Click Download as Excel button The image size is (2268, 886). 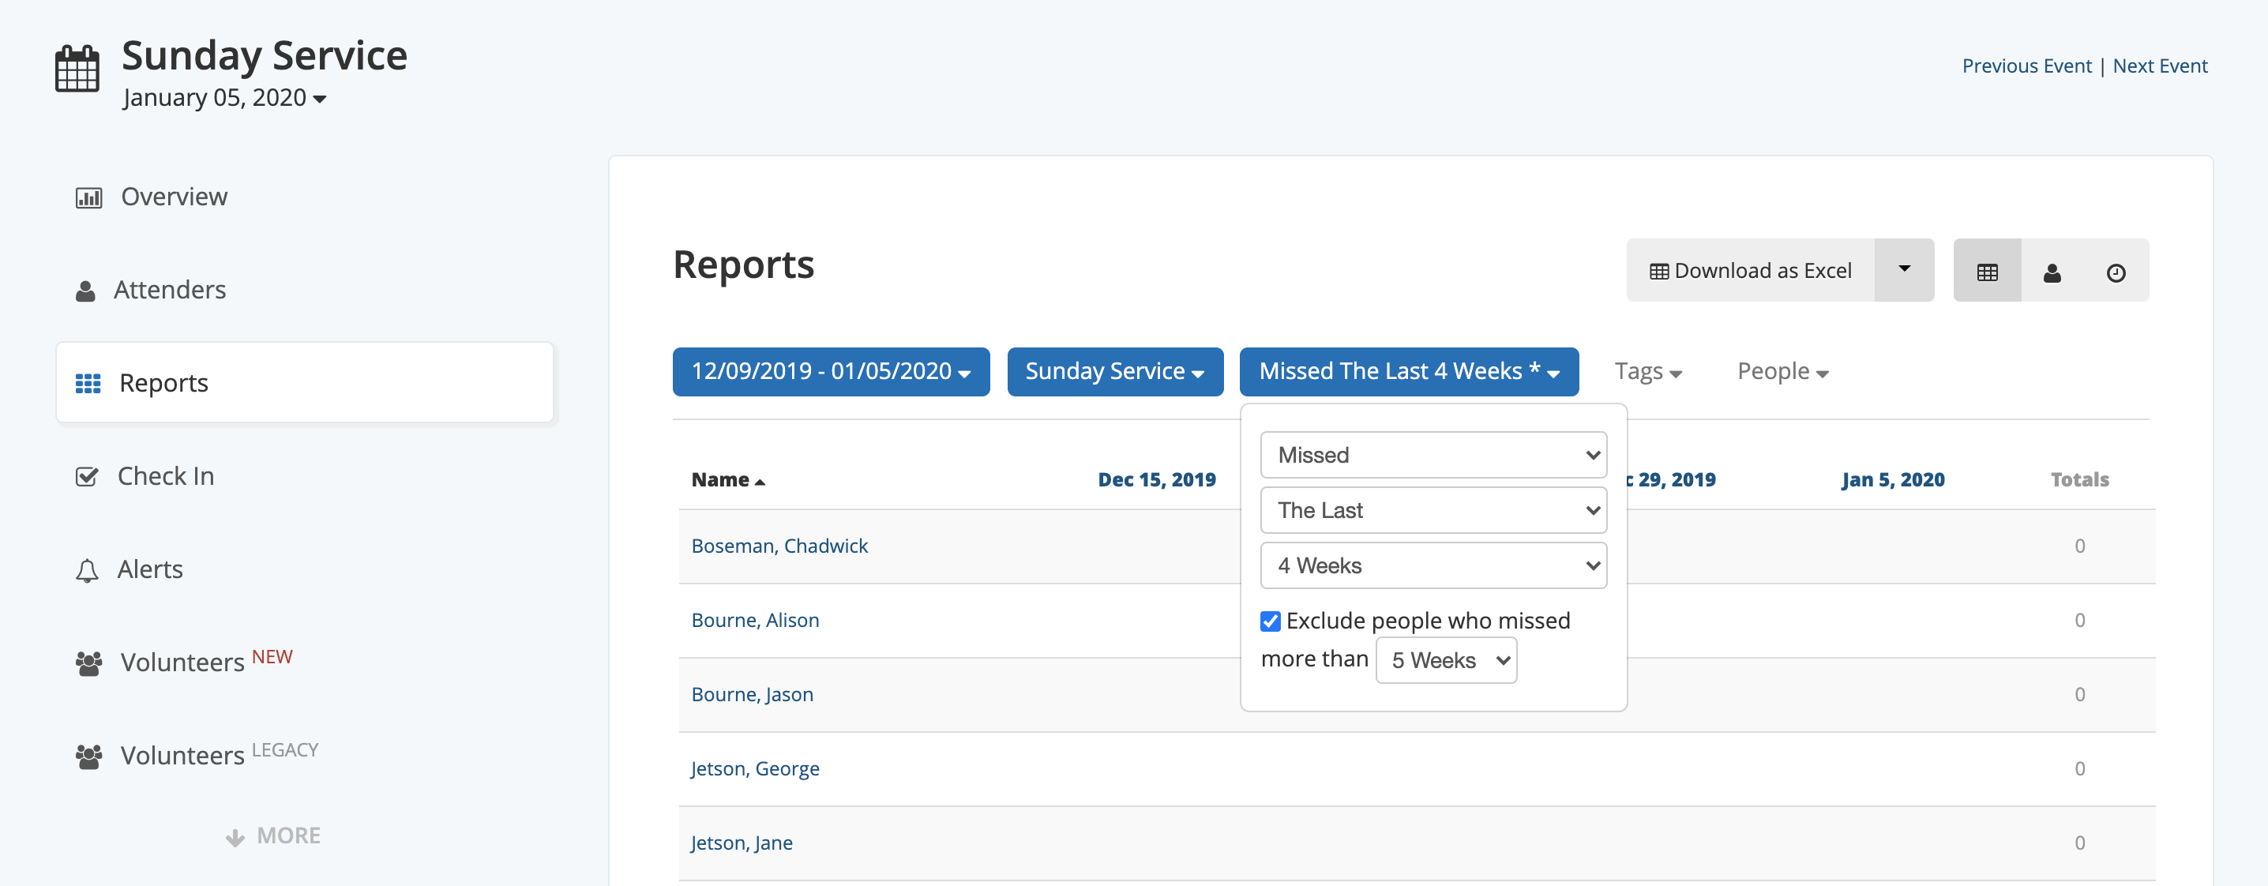point(1752,270)
